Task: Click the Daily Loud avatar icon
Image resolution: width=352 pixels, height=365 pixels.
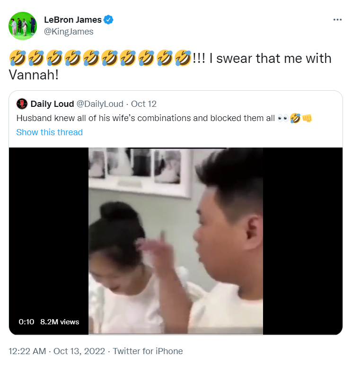Action: tap(22, 104)
